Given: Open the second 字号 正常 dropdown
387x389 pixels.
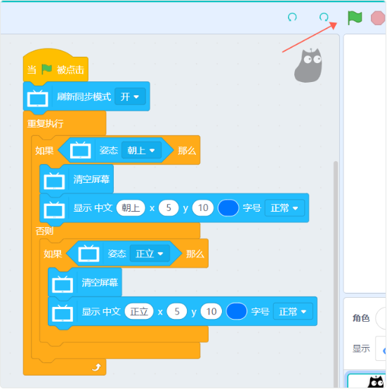Looking at the screenshot, I should point(293,311).
